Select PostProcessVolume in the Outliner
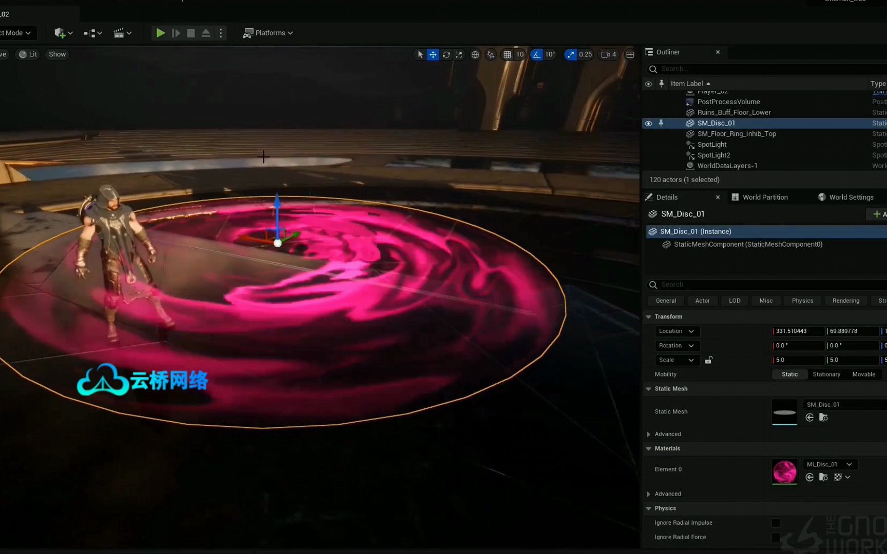887x554 pixels. [728, 102]
